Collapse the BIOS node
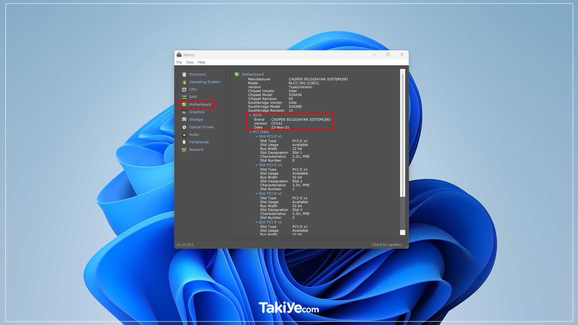 click(x=250, y=115)
